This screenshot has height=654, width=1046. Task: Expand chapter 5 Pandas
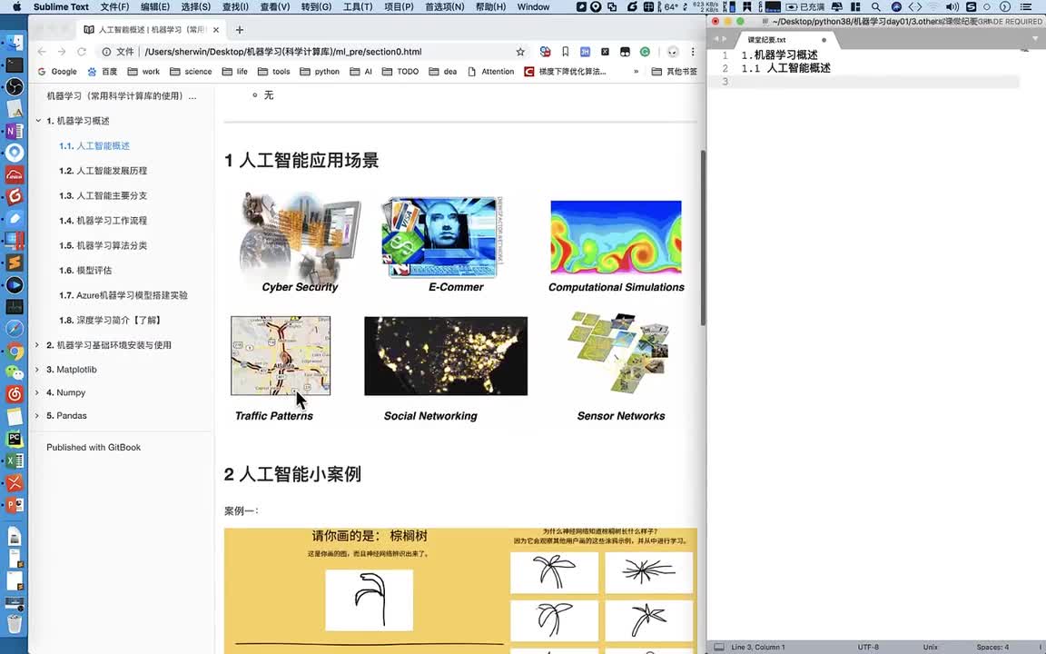[x=37, y=415]
